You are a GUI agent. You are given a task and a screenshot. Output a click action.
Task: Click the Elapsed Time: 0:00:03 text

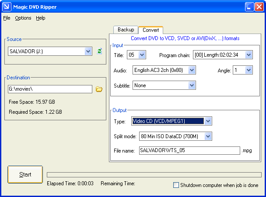point(70,183)
